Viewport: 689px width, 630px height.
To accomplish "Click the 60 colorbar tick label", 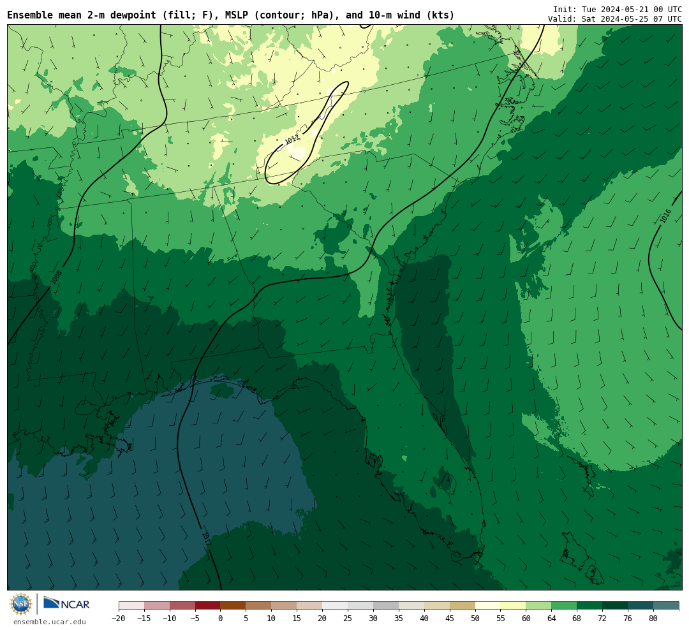I will coord(526,619).
